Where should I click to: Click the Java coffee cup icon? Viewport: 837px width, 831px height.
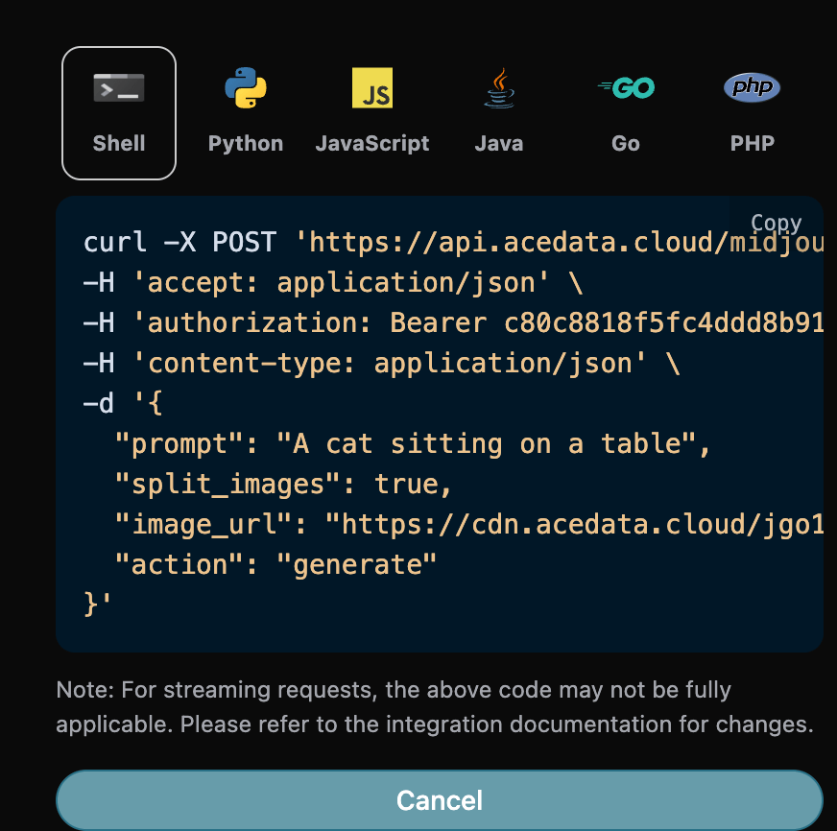pyautogui.click(x=499, y=88)
